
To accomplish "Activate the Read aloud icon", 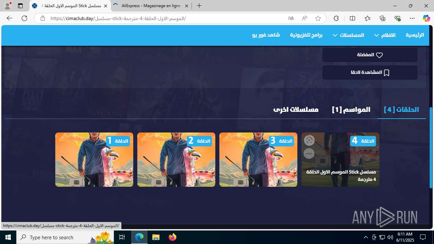I will tap(304, 18).
